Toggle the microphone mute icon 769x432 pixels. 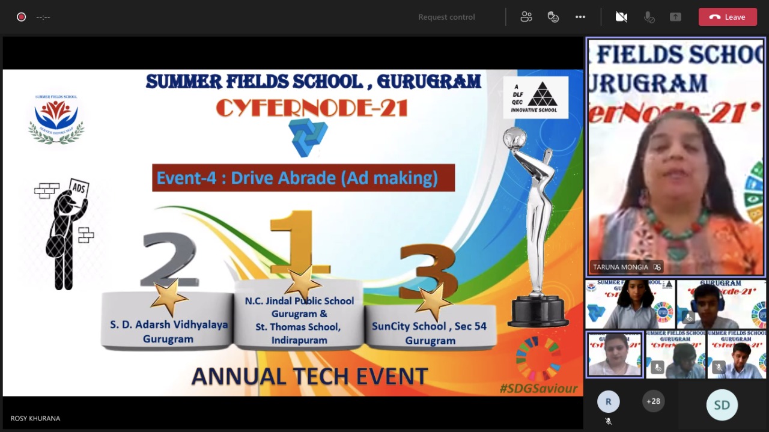coord(649,17)
